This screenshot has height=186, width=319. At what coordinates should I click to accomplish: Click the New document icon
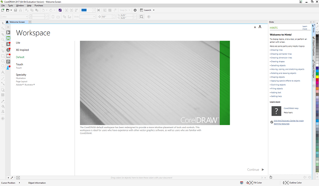point(3,10)
